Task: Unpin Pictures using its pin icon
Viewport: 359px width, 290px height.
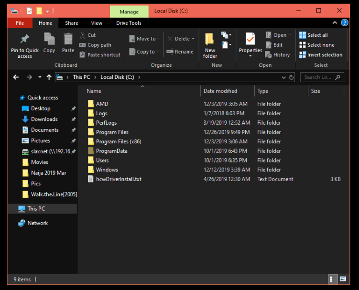Action: pos(74,141)
